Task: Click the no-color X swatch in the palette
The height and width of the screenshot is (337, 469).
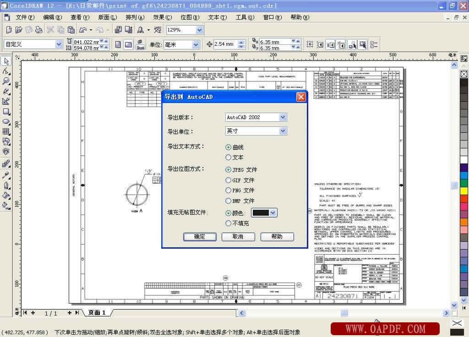Action: coord(464,74)
